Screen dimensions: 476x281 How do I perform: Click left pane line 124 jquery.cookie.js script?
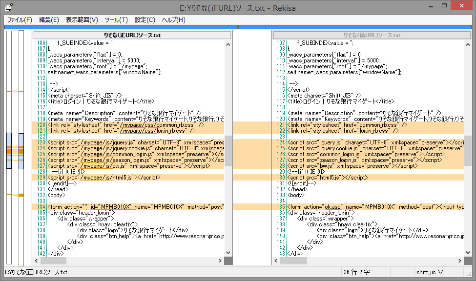click(136, 148)
